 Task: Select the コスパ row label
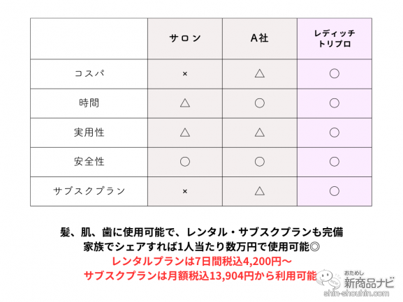pos(89,74)
